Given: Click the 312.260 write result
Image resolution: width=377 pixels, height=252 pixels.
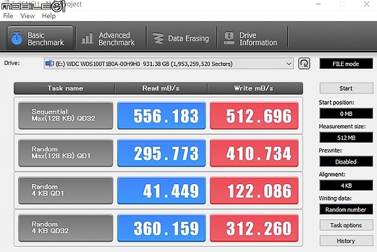Looking at the screenshot, I should coord(254,228).
